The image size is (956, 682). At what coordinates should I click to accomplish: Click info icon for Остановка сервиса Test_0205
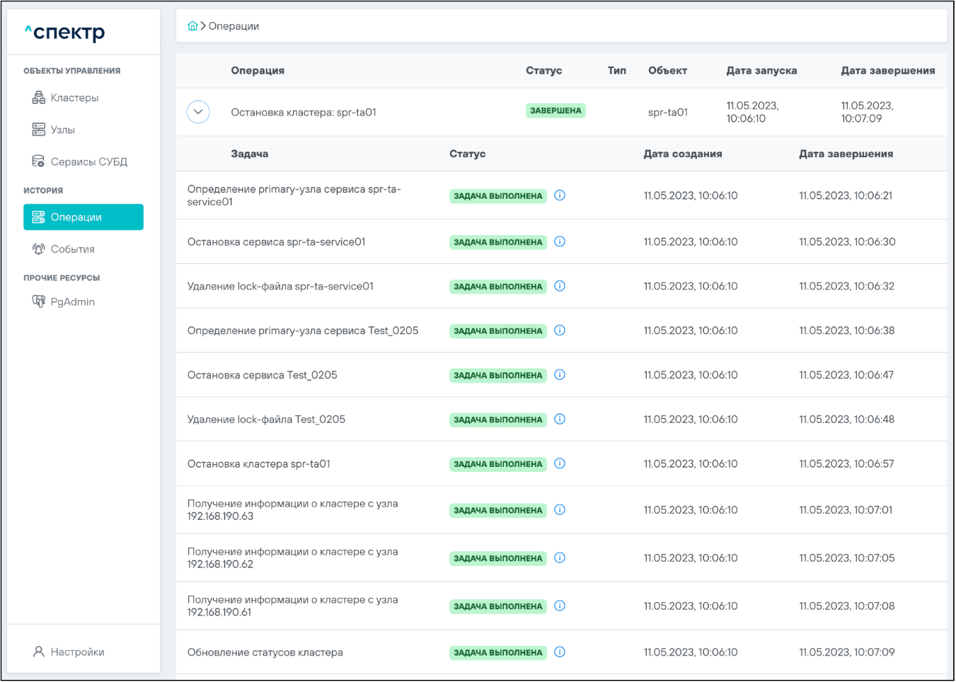coord(560,375)
